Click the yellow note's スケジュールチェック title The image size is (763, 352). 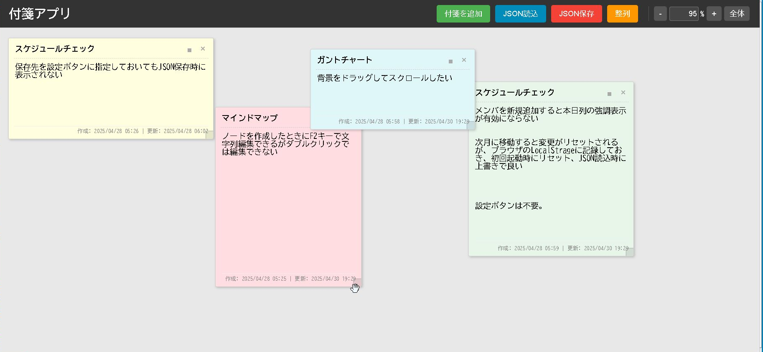pos(55,49)
